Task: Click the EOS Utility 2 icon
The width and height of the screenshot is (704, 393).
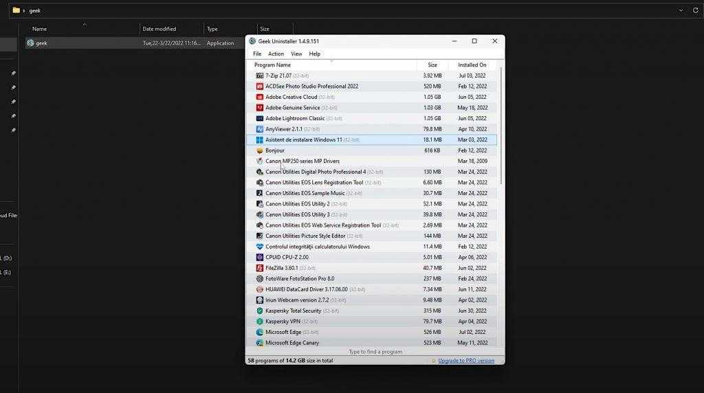Action: 259,204
